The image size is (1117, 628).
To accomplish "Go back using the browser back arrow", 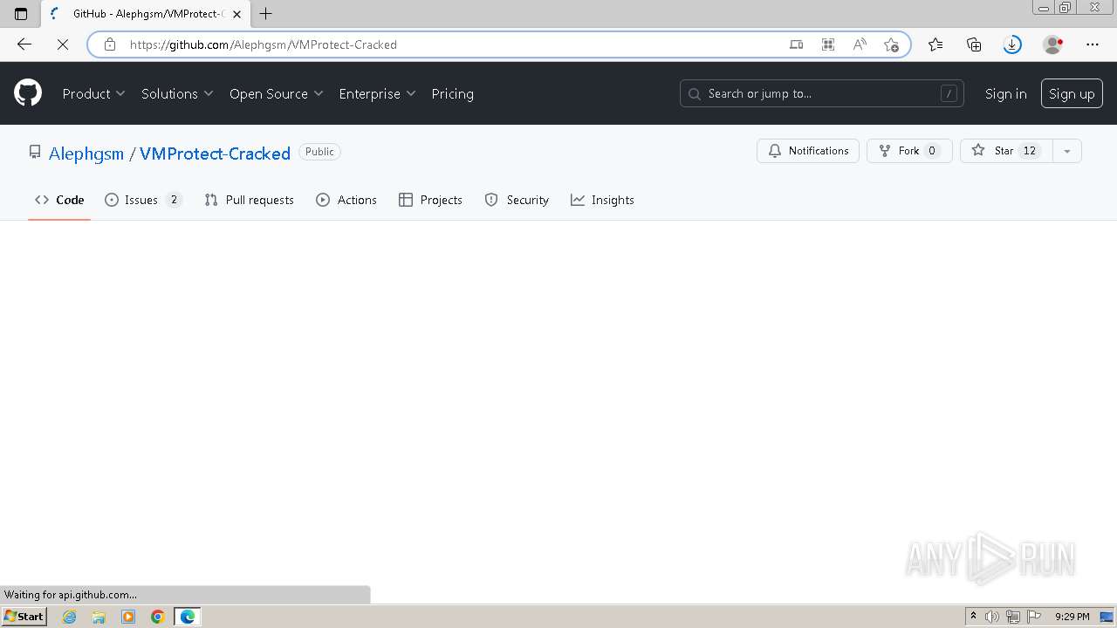I will point(24,44).
